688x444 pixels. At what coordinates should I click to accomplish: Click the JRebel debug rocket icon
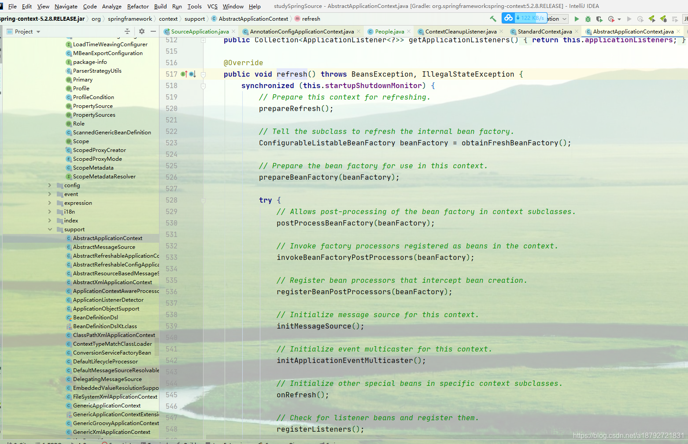(x=663, y=19)
